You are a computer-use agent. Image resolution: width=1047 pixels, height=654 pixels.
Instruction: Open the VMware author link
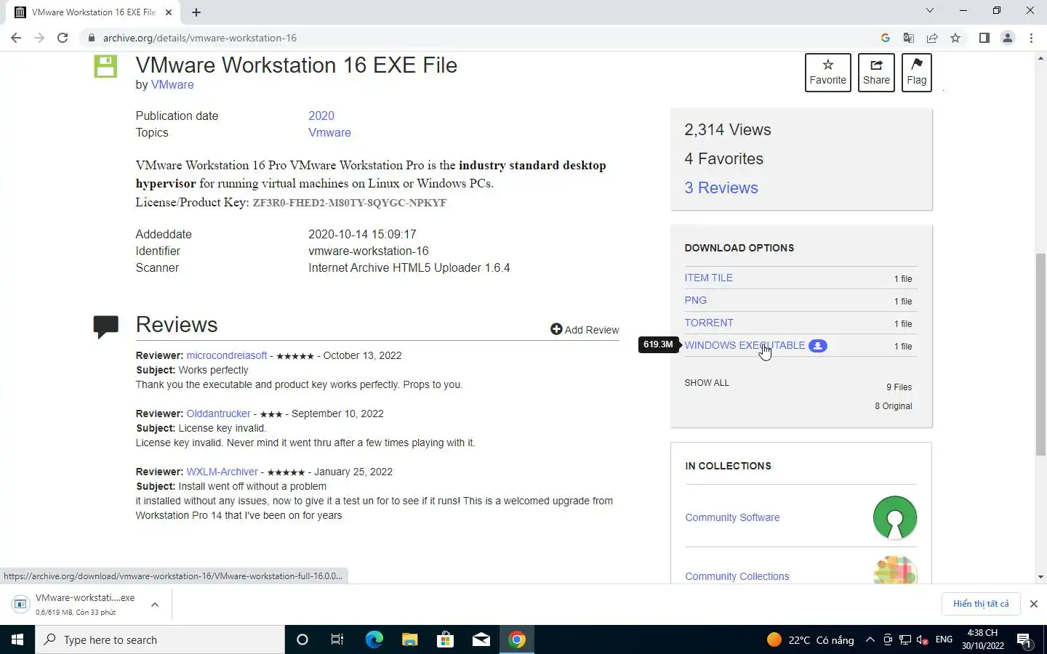tap(172, 84)
